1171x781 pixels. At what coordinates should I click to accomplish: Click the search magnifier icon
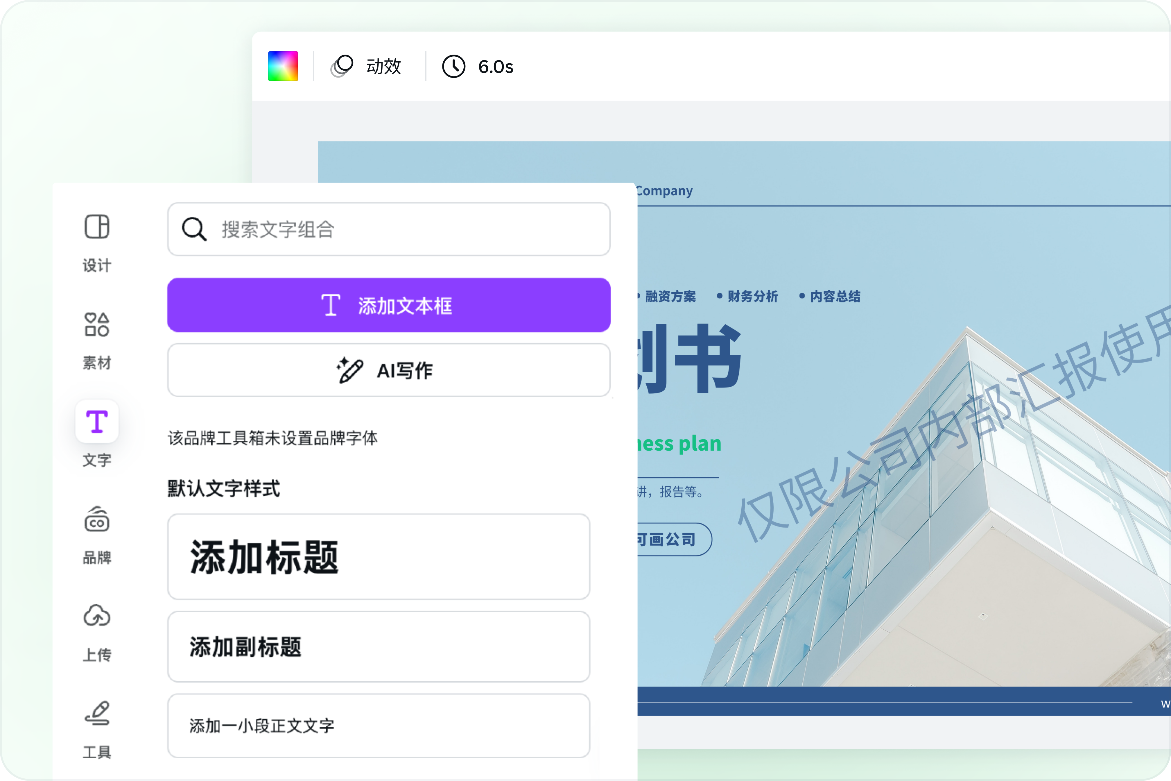click(194, 230)
